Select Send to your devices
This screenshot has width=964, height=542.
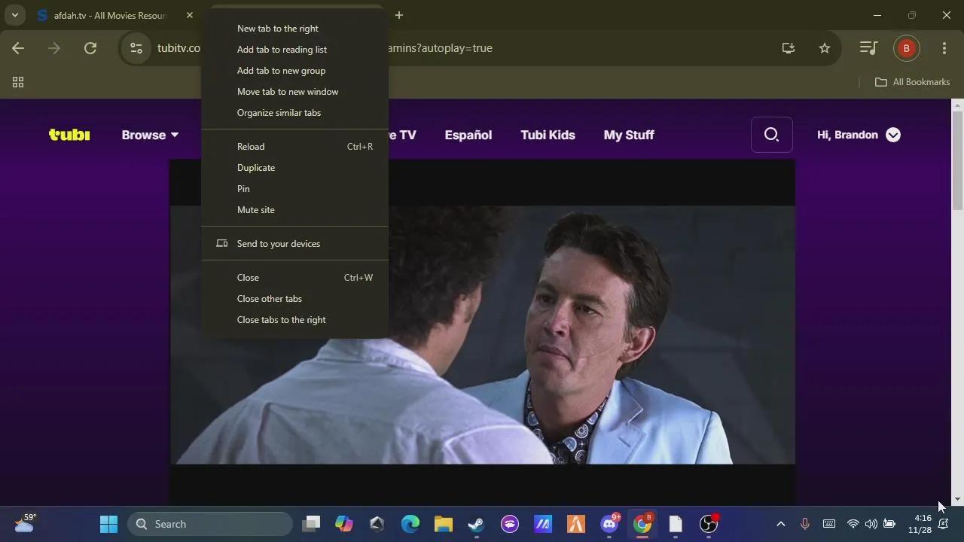pos(294,244)
